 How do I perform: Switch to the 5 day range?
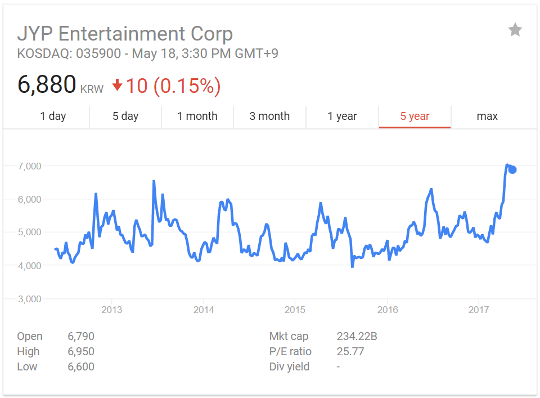tap(125, 117)
